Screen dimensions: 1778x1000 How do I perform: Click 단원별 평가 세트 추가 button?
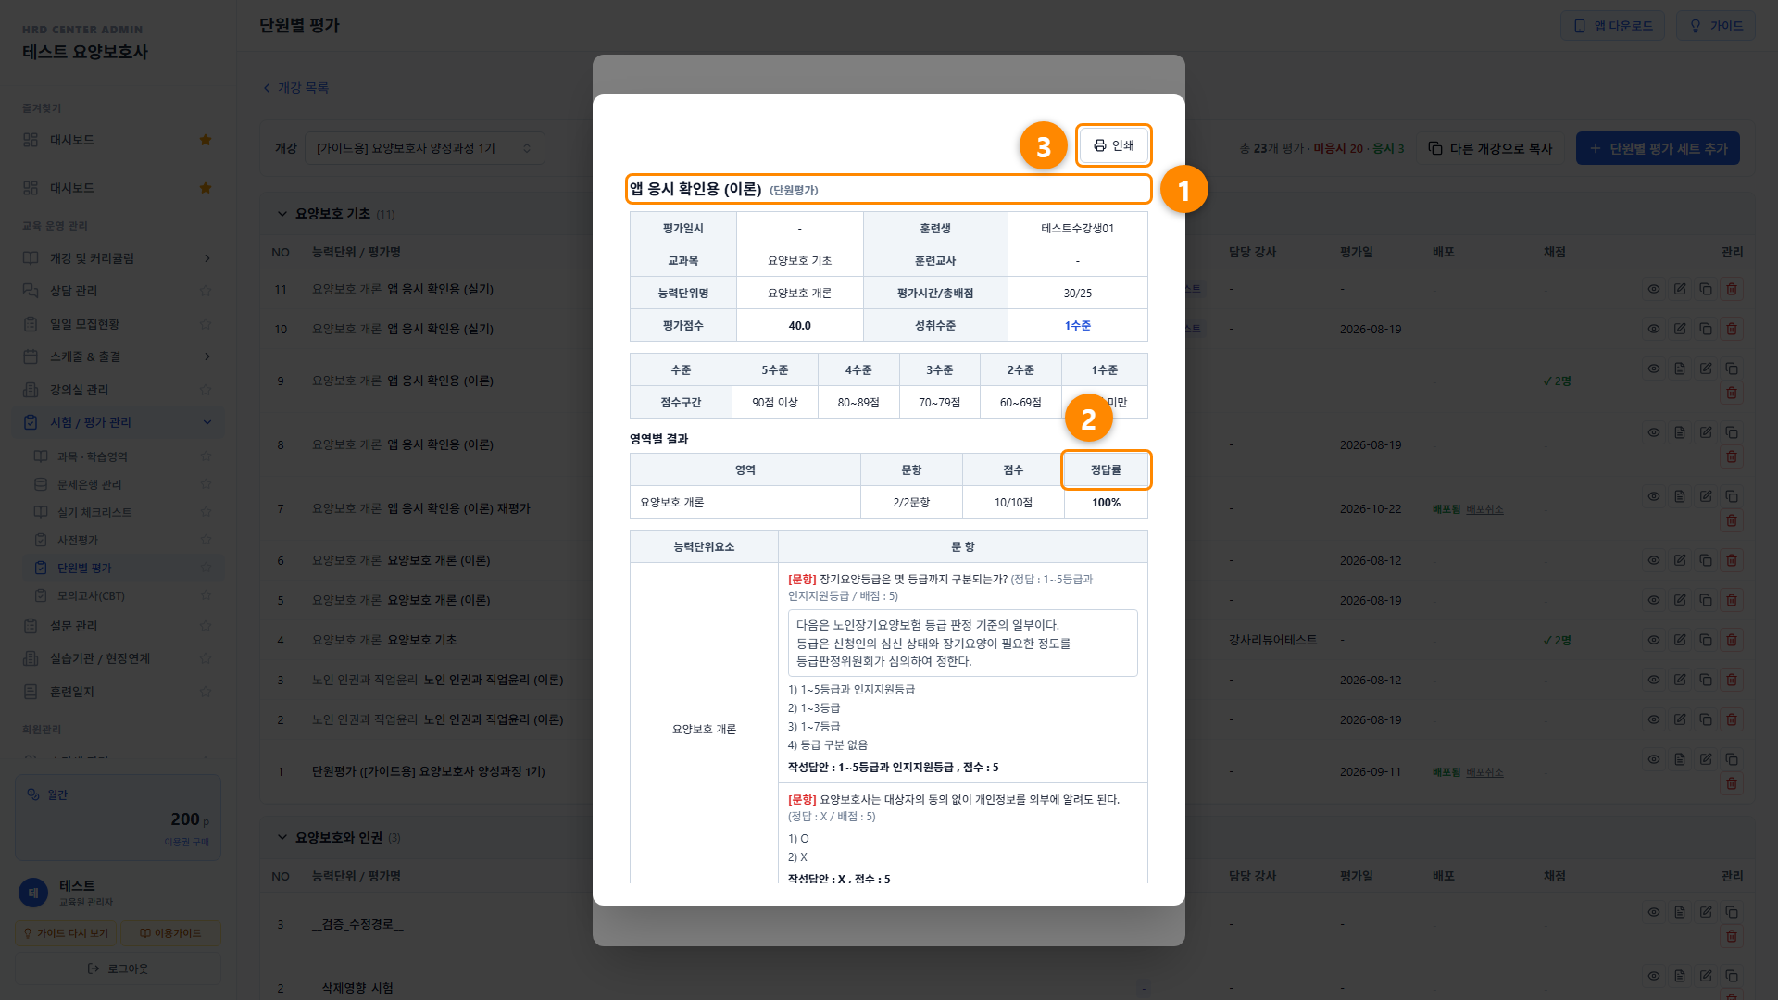click(x=1658, y=148)
